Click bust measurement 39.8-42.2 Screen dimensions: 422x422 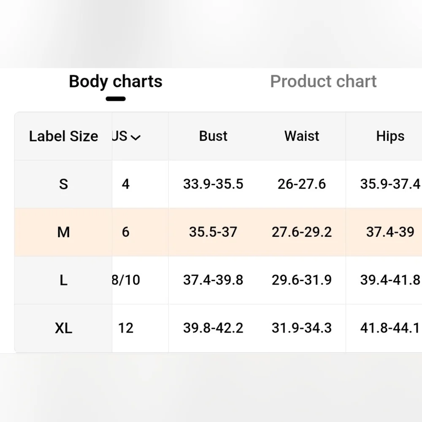coord(213,328)
